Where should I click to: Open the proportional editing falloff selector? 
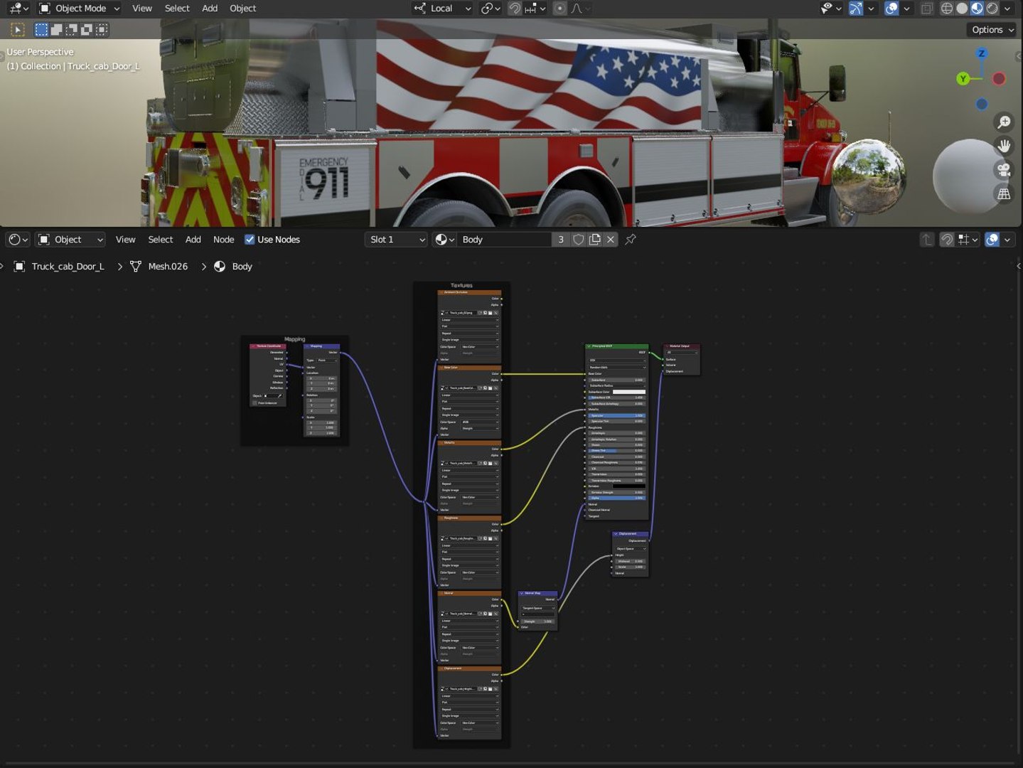click(x=580, y=9)
